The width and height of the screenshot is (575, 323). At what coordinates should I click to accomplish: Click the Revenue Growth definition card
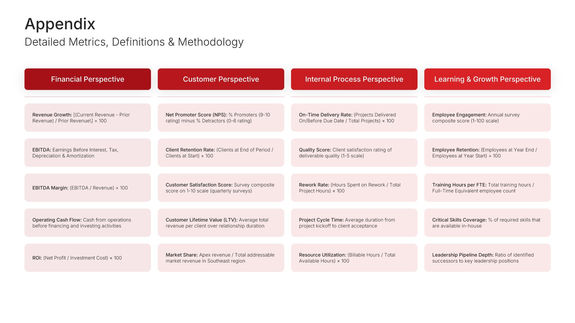(x=87, y=118)
